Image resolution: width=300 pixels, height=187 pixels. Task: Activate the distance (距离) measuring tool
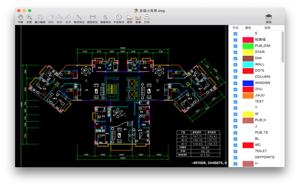coord(138,19)
